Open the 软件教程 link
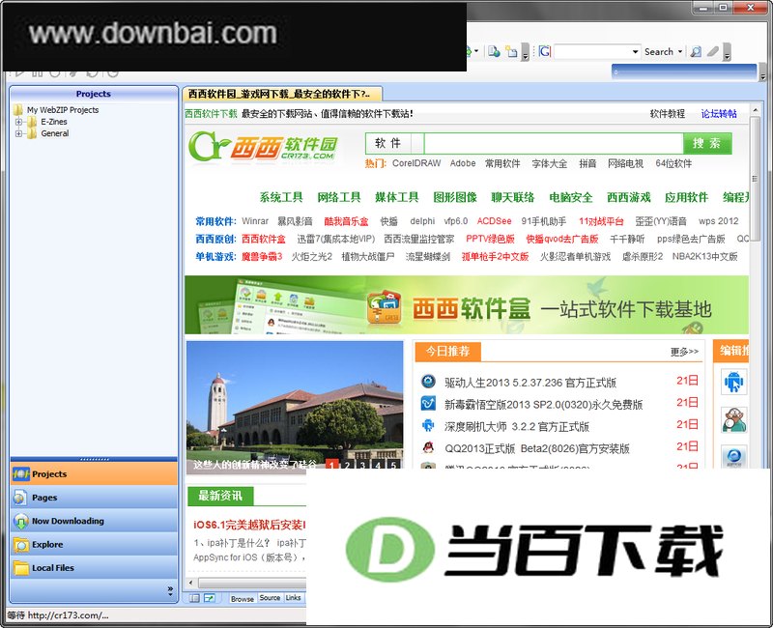Screen dimensions: 773x628 point(667,114)
